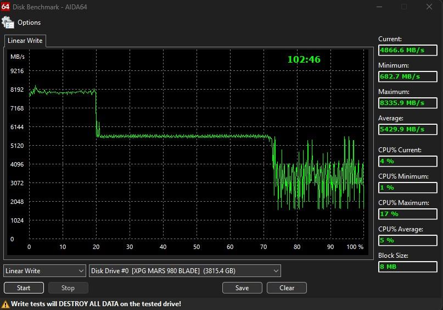Open the Options gear icon
The width and height of the screenshot is (443, 310).
point(8,23)
